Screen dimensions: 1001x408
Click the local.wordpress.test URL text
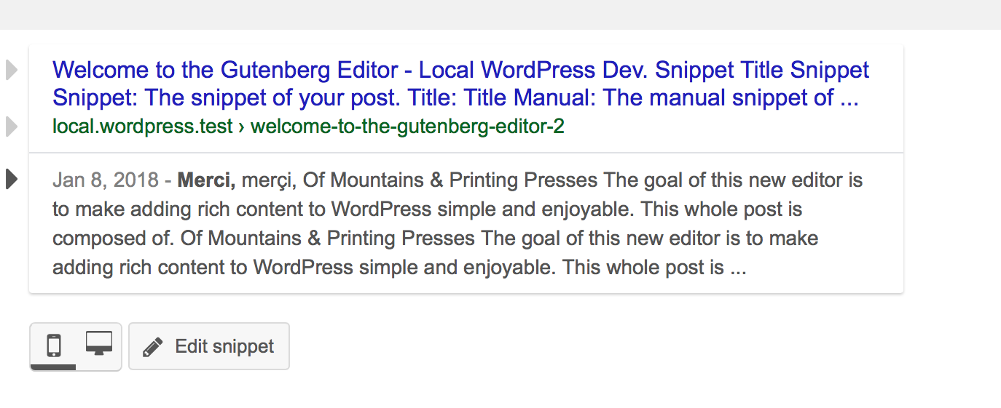point(308,127)
